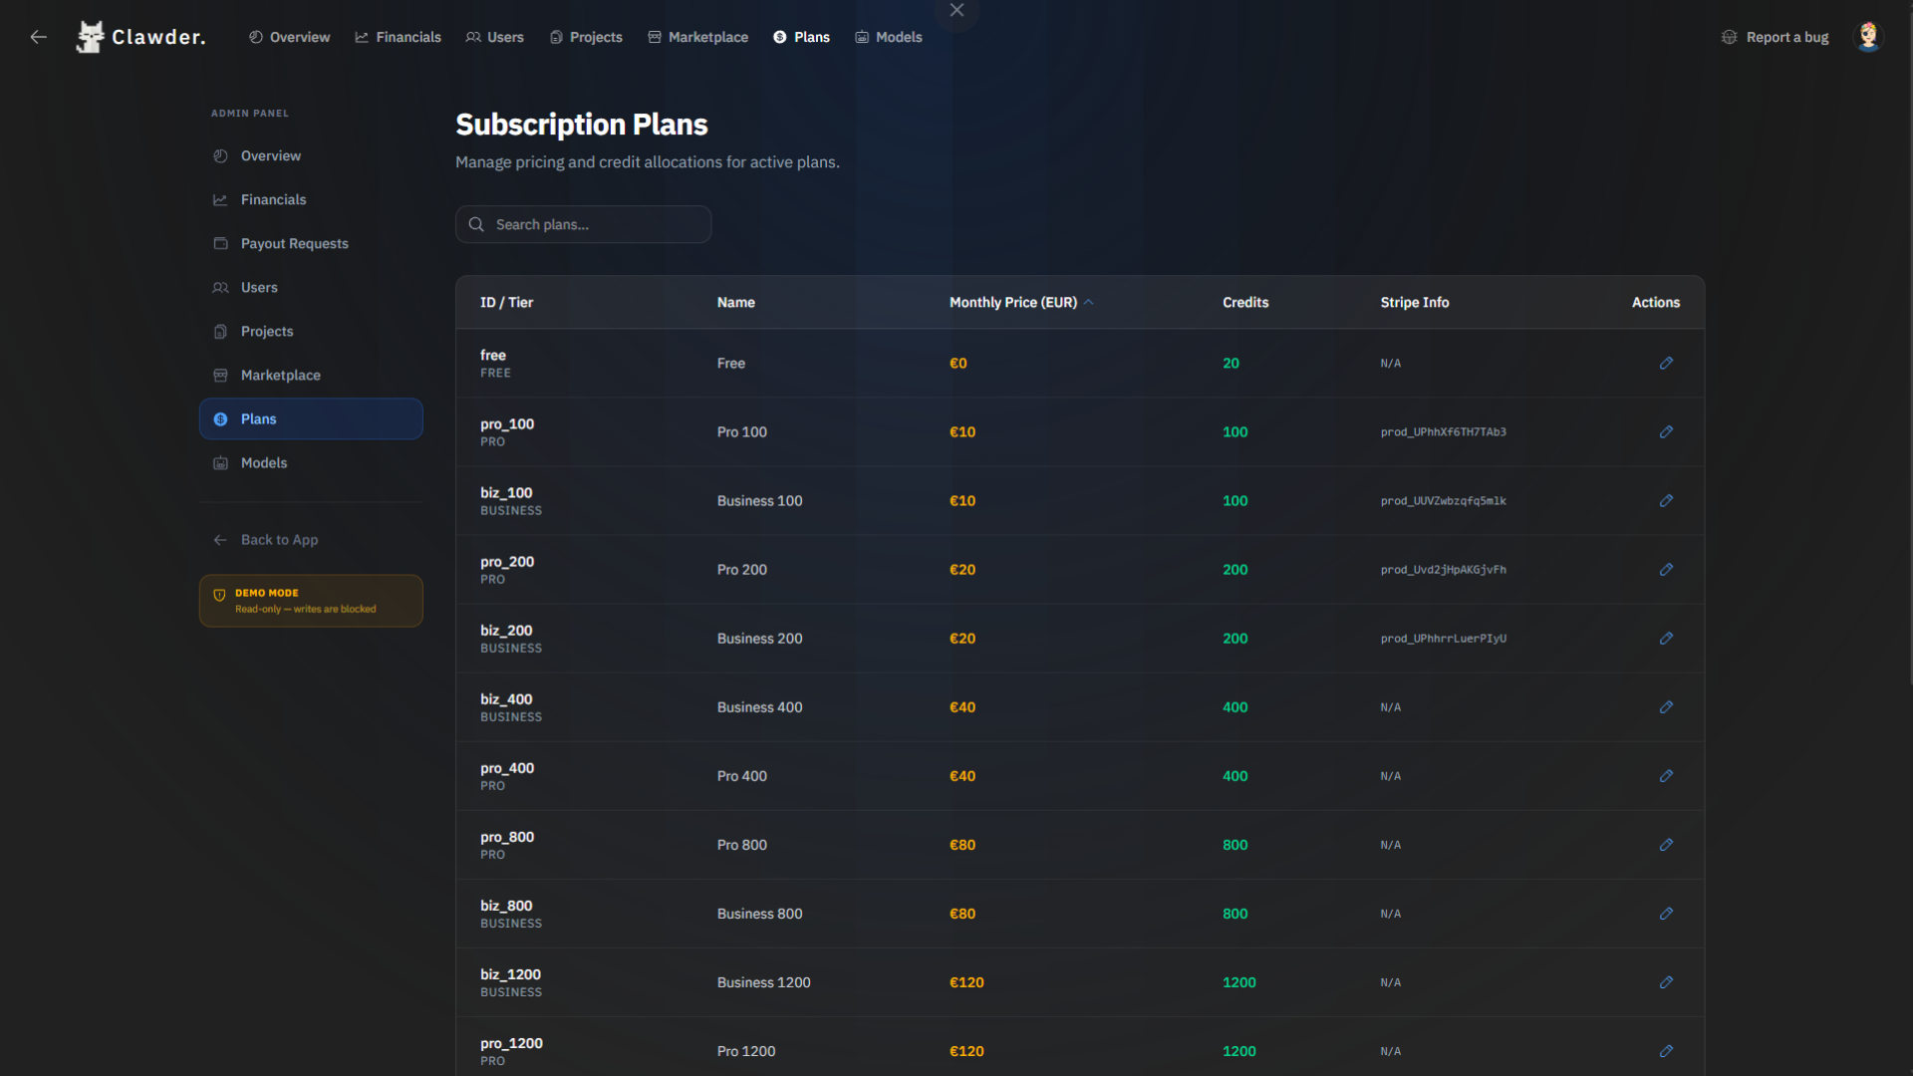Edit the pro_200 plan row
1913x1076 pixels.
(x=1666, y=570)
